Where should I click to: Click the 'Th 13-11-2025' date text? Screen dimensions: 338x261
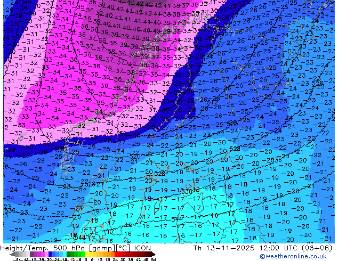tap(224, 248)
